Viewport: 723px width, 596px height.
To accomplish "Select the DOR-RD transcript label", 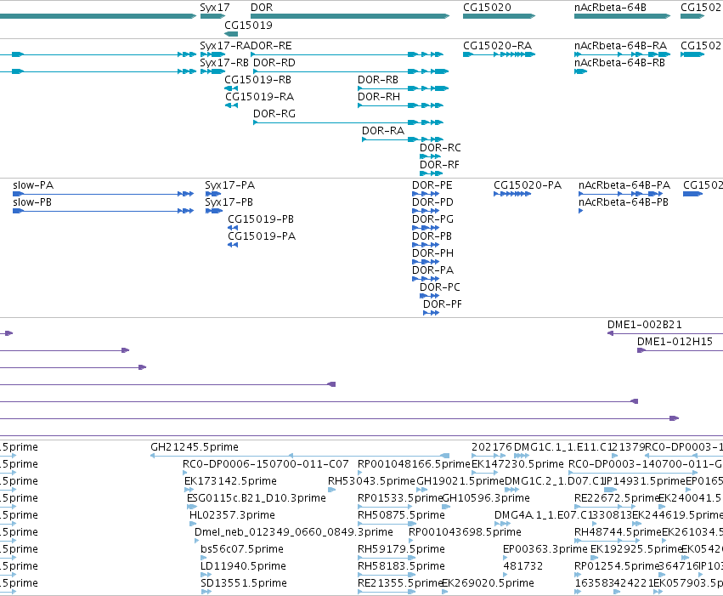I will click(x=274, y=63).
